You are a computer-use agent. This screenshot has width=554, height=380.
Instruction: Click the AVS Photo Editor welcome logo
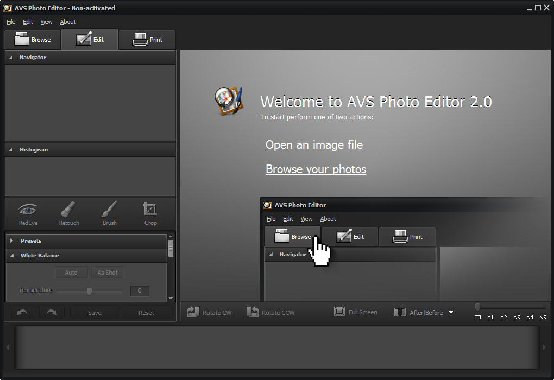[229, 101]
